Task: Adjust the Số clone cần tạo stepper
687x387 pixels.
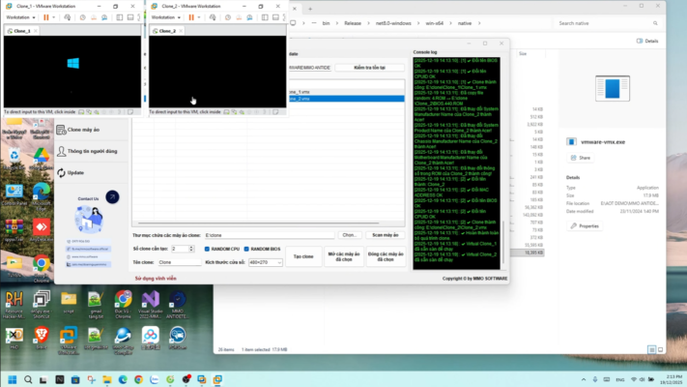Action: 191,249
